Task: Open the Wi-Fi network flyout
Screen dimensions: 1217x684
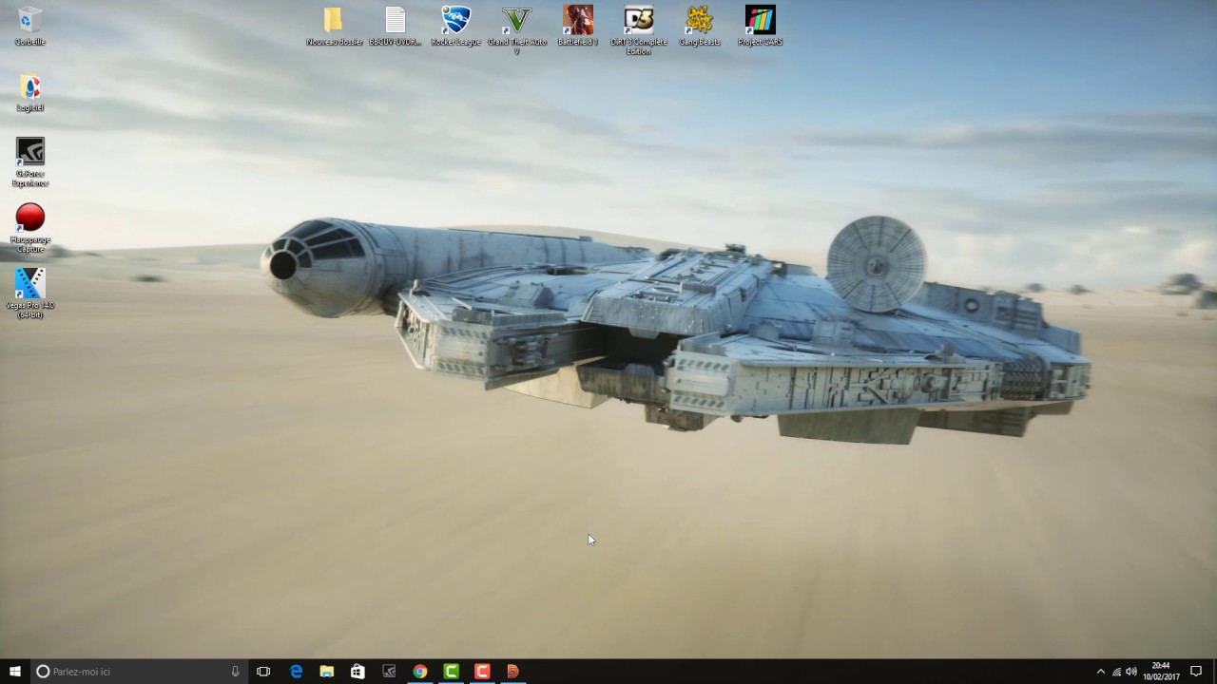Action: pos(1116,672)
